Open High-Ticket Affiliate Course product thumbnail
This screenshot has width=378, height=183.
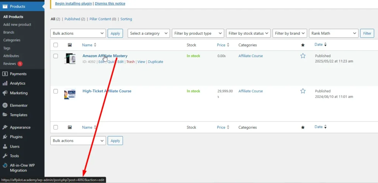tap(70, 94)
